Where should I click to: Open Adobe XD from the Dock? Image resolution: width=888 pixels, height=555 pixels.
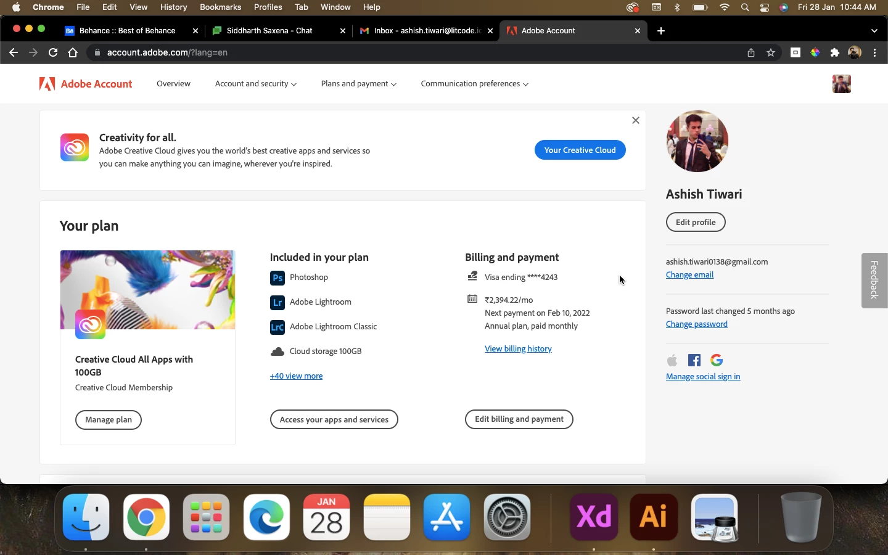coord(594,517)
